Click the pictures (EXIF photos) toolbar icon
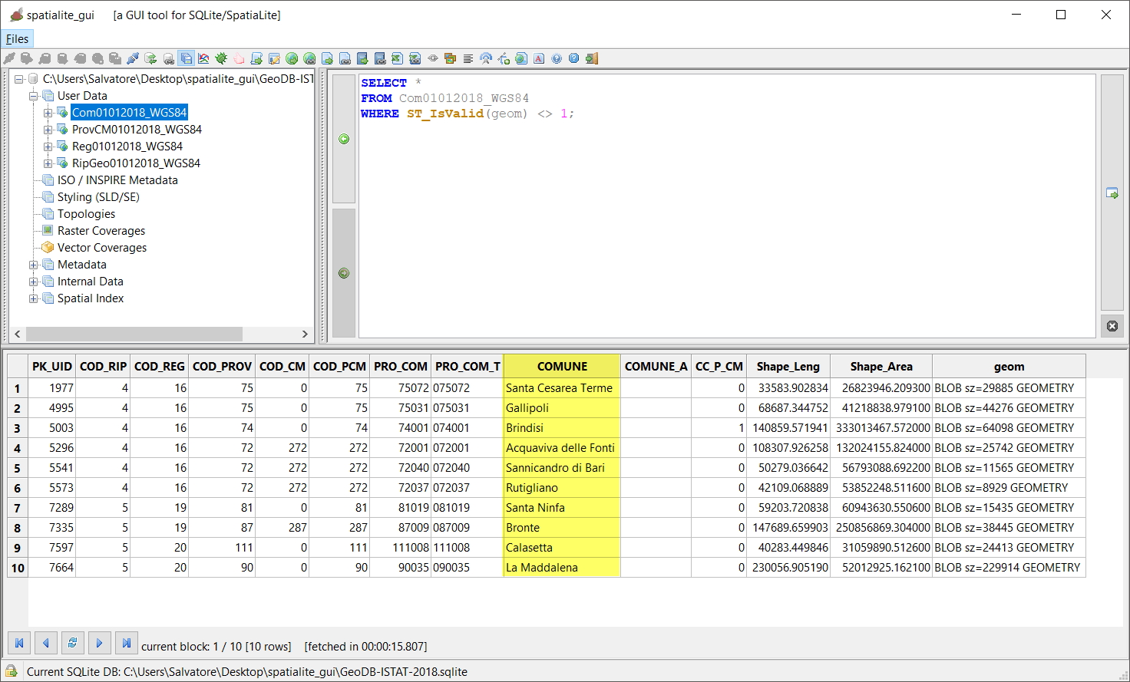 coord(451,58)
